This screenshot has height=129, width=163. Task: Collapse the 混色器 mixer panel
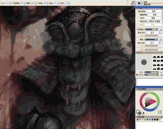[137, 117]
